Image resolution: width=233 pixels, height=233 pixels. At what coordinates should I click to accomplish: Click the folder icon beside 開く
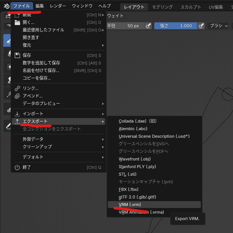pyautogui.click(x=17, y=23)
